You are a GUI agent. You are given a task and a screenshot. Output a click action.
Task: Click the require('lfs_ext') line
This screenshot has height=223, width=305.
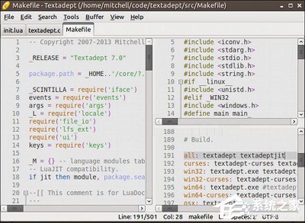63,130
